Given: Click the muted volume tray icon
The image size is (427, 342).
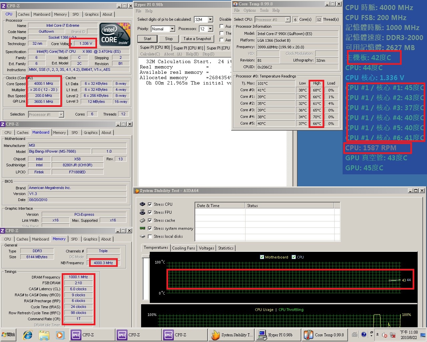Looking at the screenshot, I should tap(385, 335).
